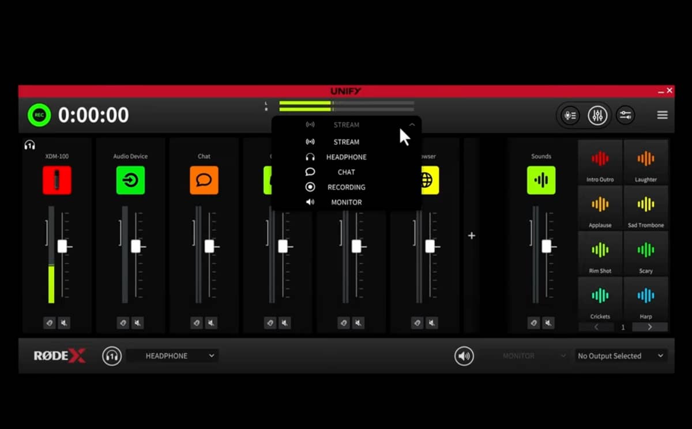The width and height of the screenshot is (692, 429).
Task: Start recording with the green REC button
Action: click(39, 115)
